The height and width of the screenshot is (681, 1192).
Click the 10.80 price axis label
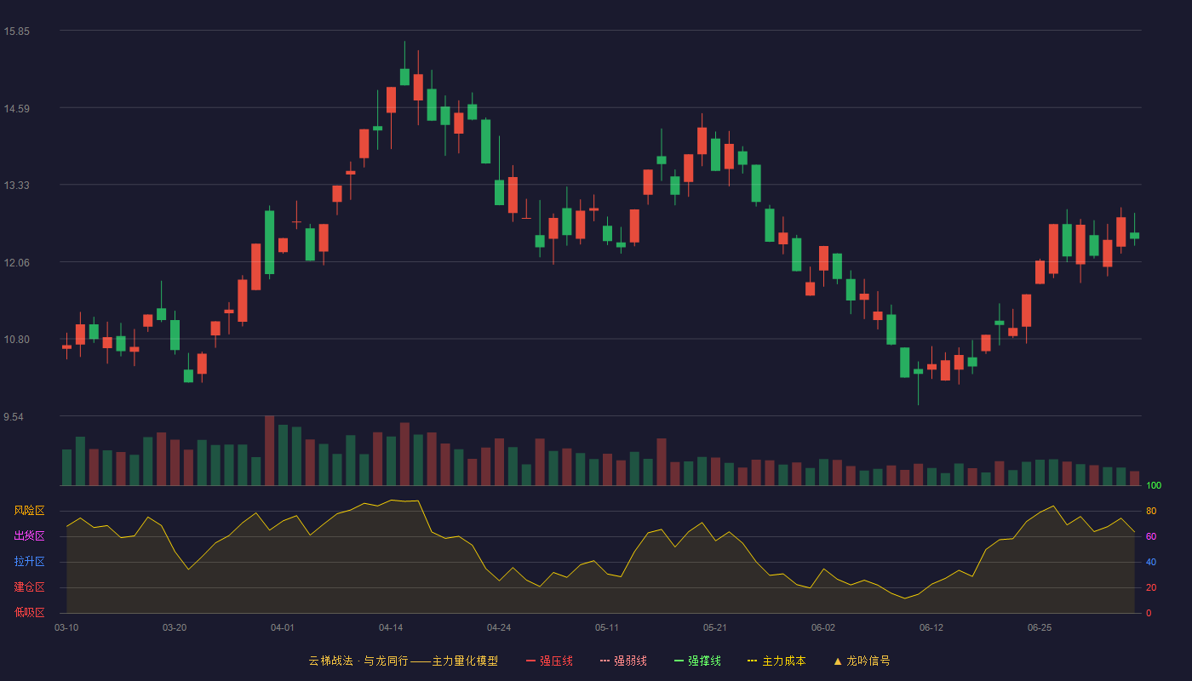16,340
